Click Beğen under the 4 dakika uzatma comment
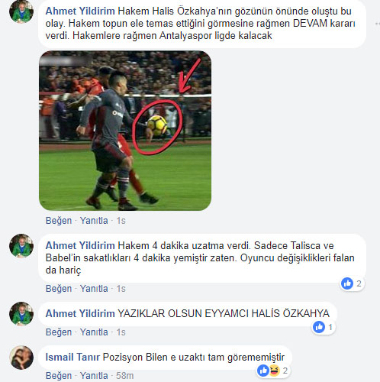The height and width of the screenshot is (382, 380). pyautogui.click(x=59, y=289)
